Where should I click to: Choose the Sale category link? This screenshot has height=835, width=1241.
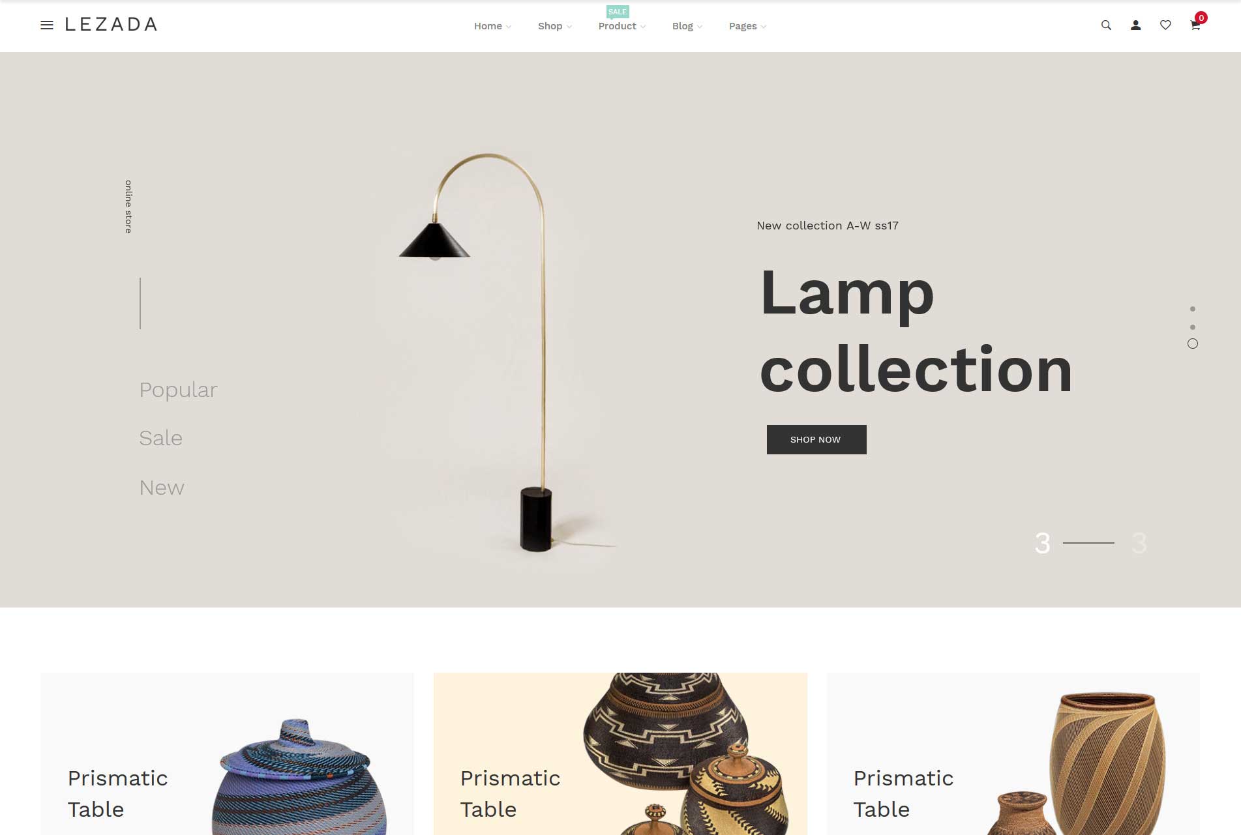coord(161,438)
